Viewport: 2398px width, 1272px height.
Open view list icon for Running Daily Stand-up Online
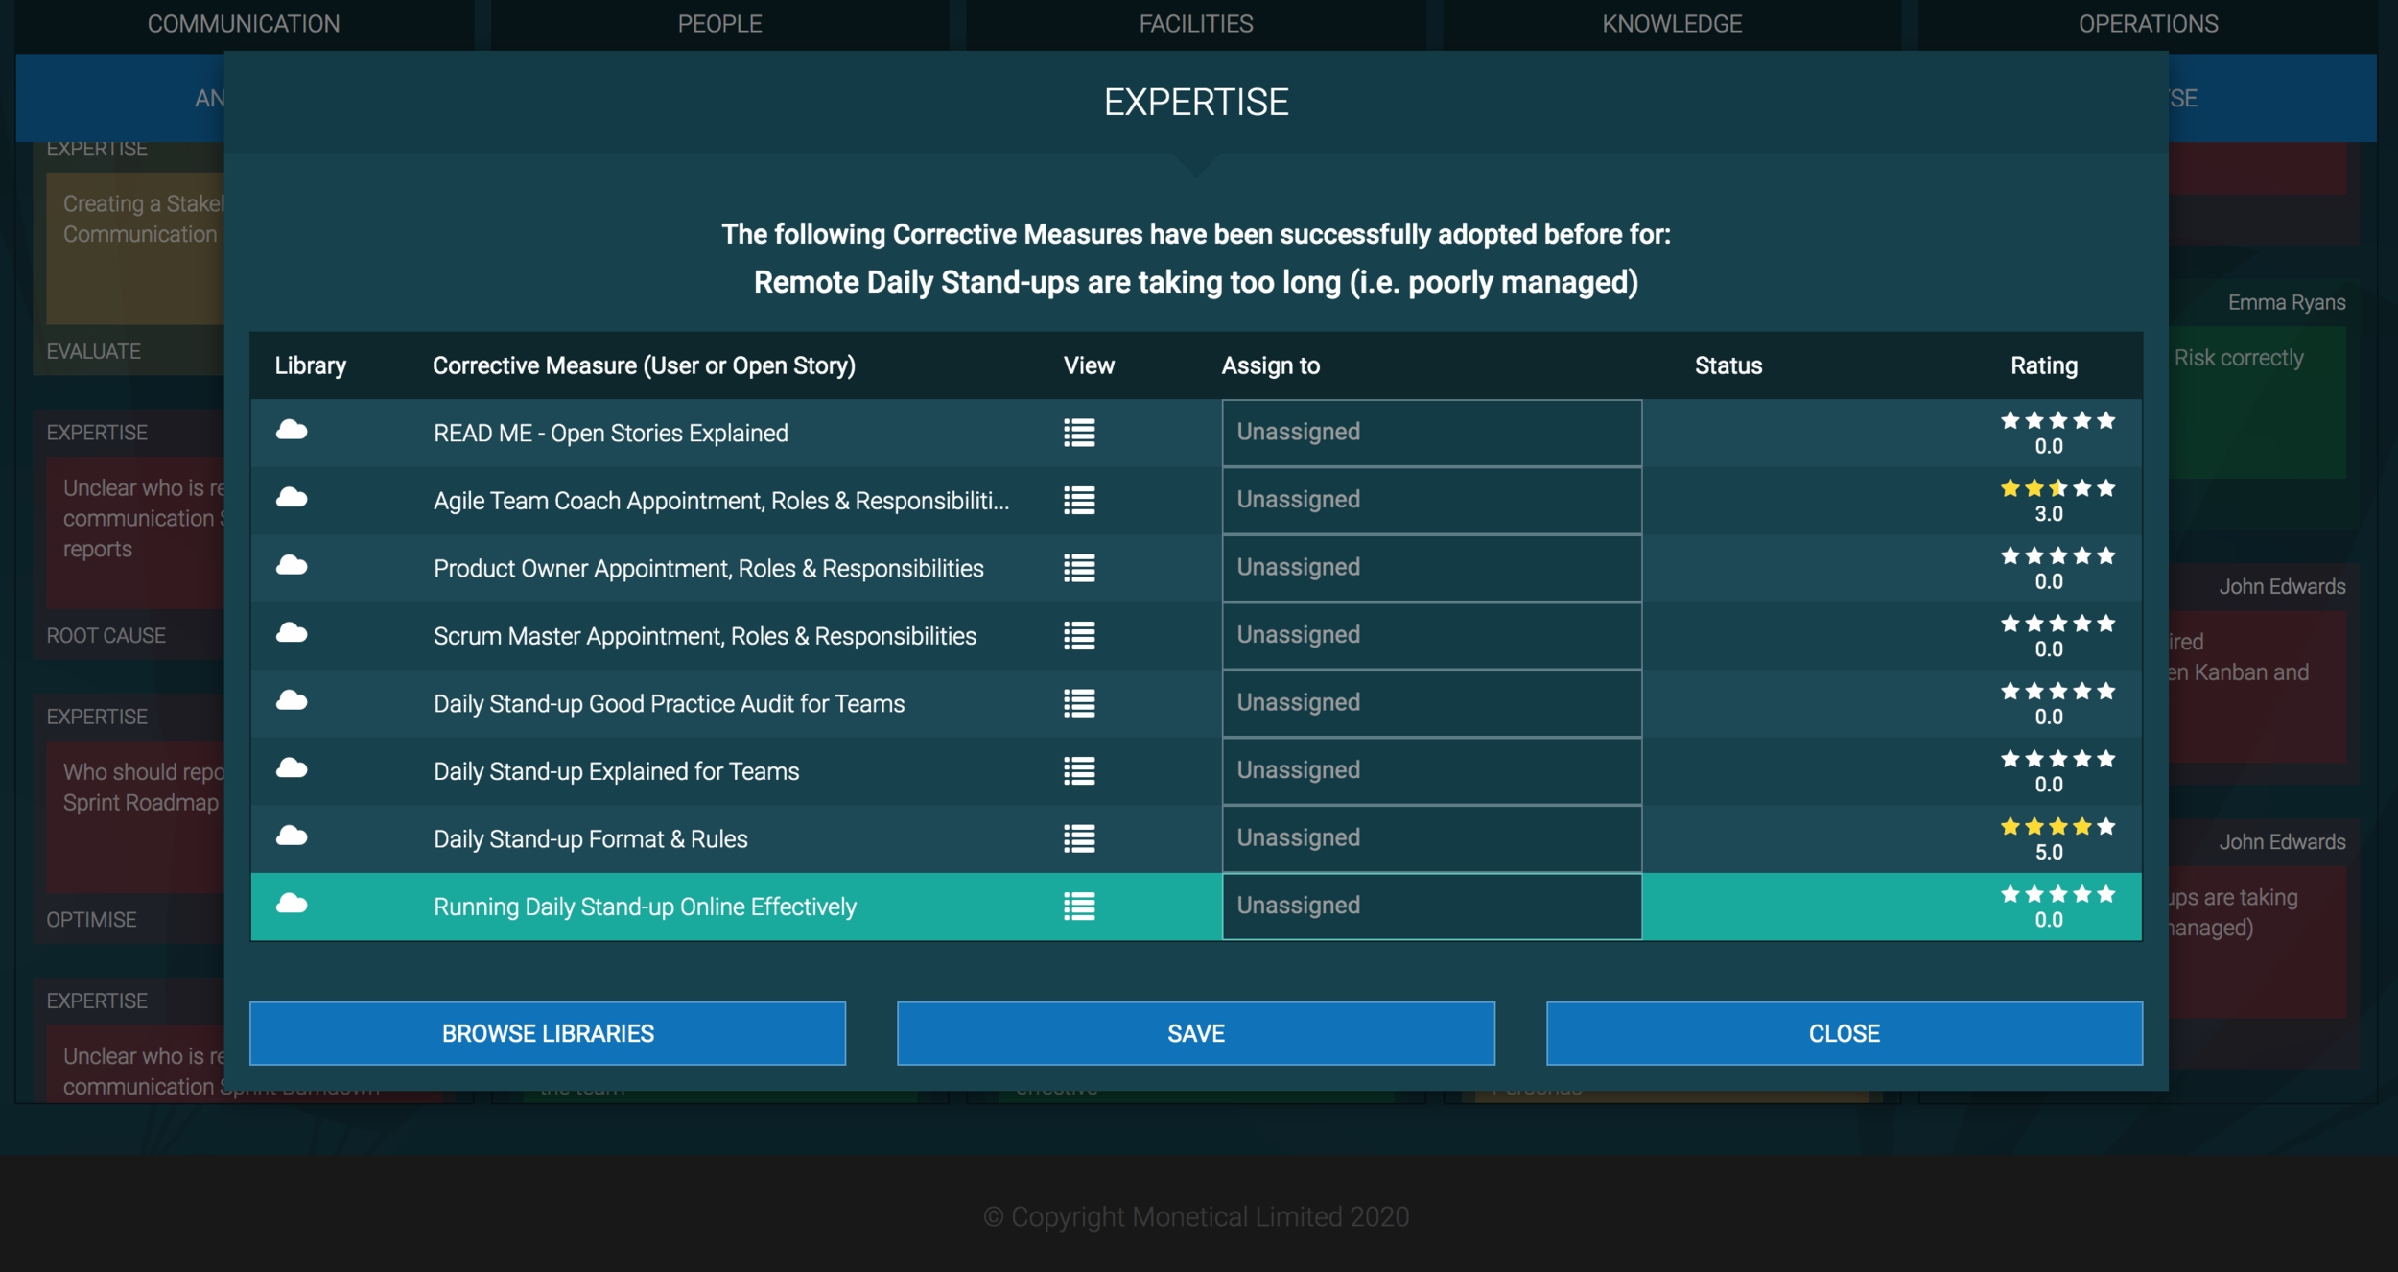tap(1079, 907)
